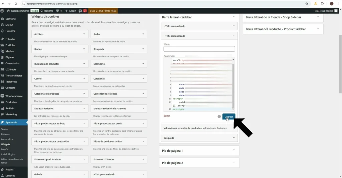The height and width of the screenshot is (178, 342).
Task: Open Hola, Jesús Rogelio account menu
Action: [325, 11]
